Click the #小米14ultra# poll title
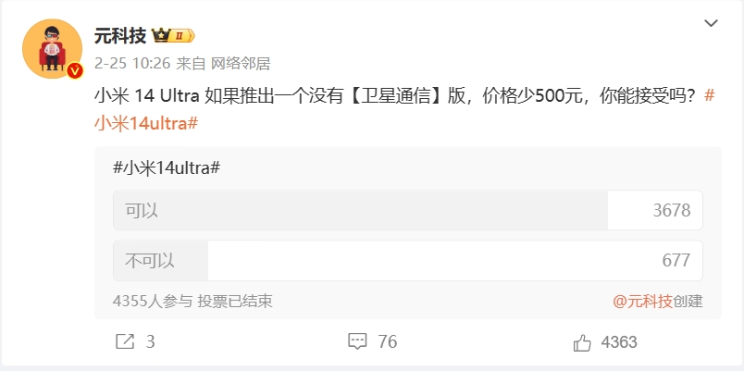 click(x=166, y=168)
